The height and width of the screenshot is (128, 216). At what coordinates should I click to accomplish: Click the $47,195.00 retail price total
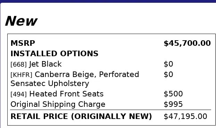point(185,116)
